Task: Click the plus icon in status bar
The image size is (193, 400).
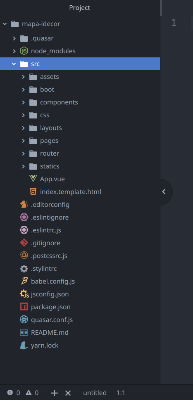Action: click(x=55, y=393)
